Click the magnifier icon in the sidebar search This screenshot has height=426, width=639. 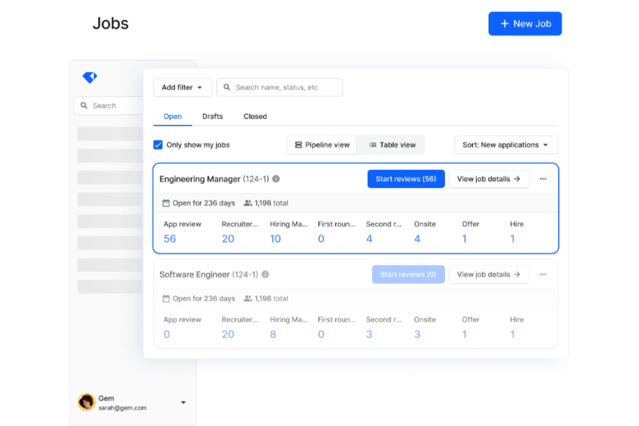tap(84, 105)
